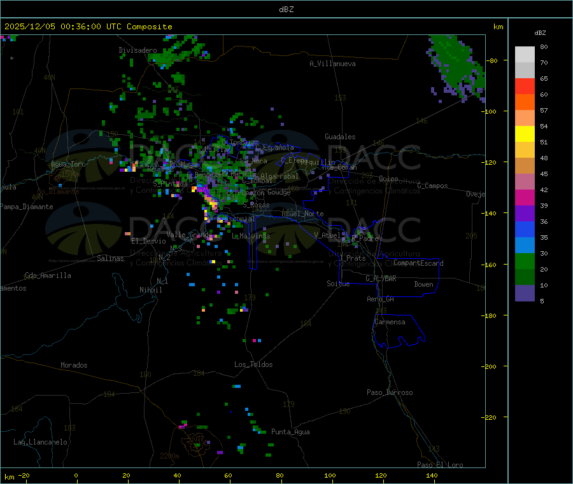Click the Punta_Agua map label

(x=290, y=432)
